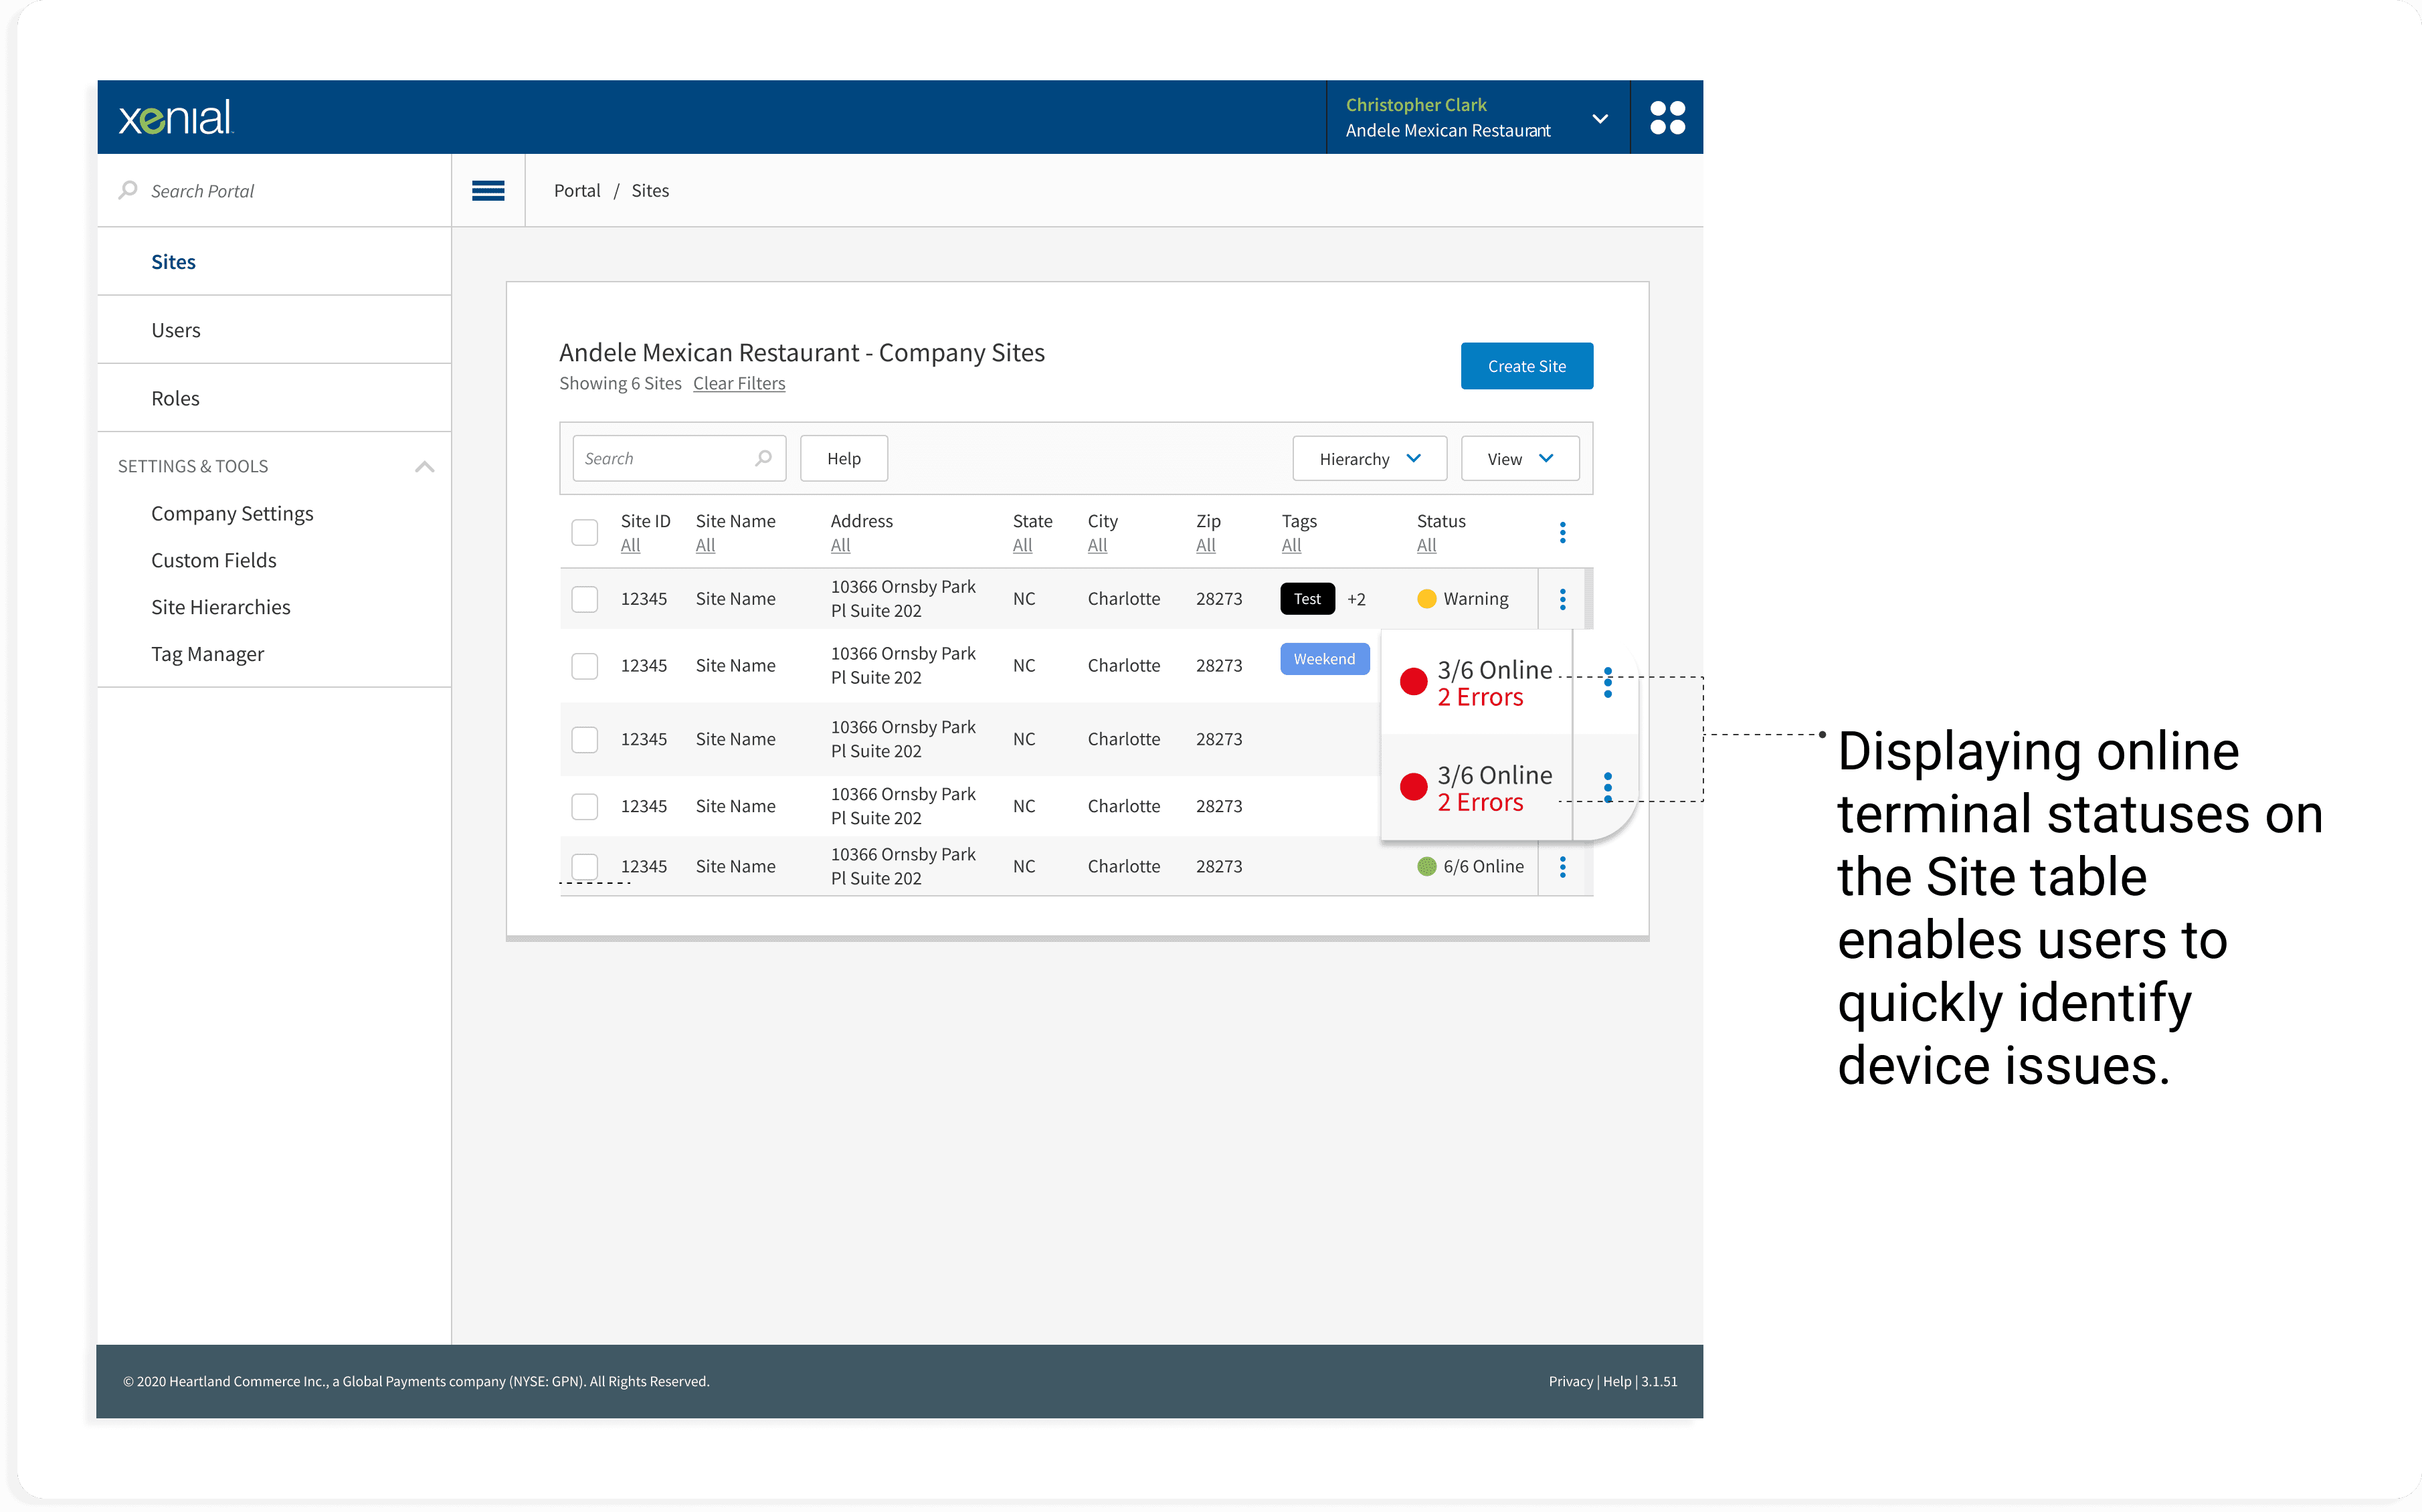Viewport: 2422px width, 1512px height.
Task: Open the Hierarchy dropdown
Action: pyautogui.click(x=1369, y=458)
